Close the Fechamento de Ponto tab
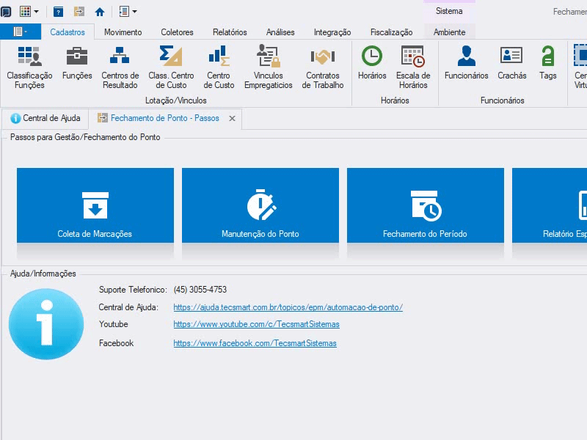The image size is (587, 440). pyautogui.click(x=232, y=119)
